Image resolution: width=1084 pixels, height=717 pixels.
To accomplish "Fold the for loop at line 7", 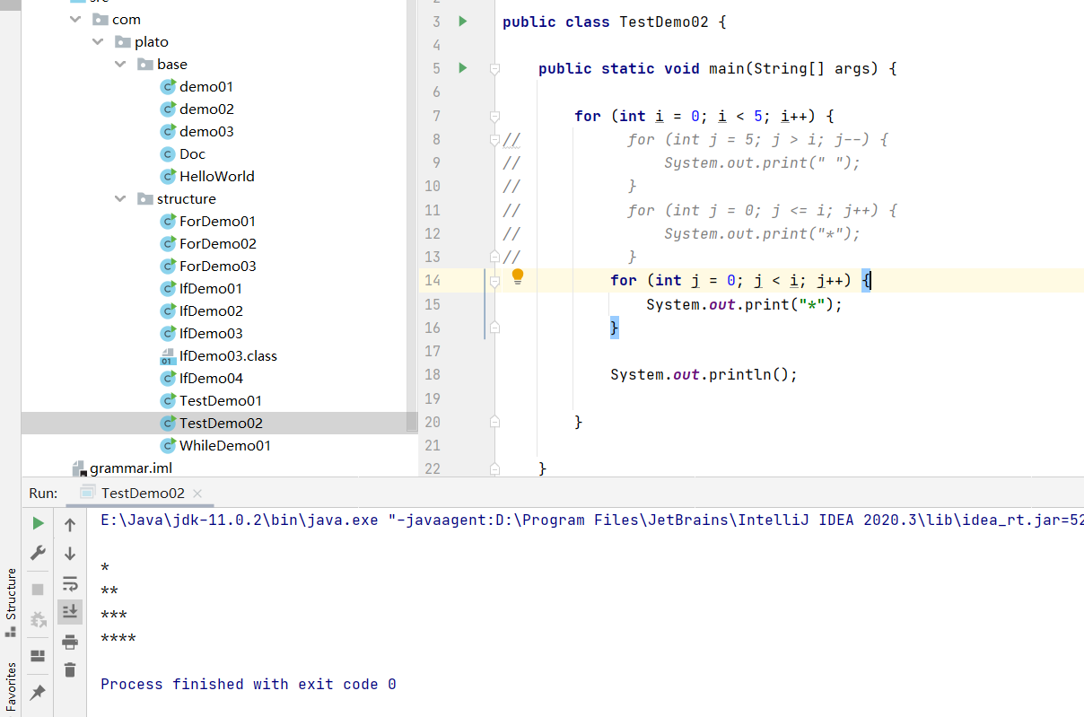I will 494,116.
